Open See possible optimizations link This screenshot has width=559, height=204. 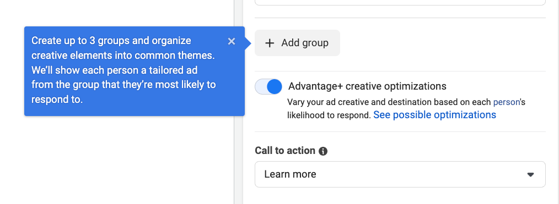coord(434,115)
